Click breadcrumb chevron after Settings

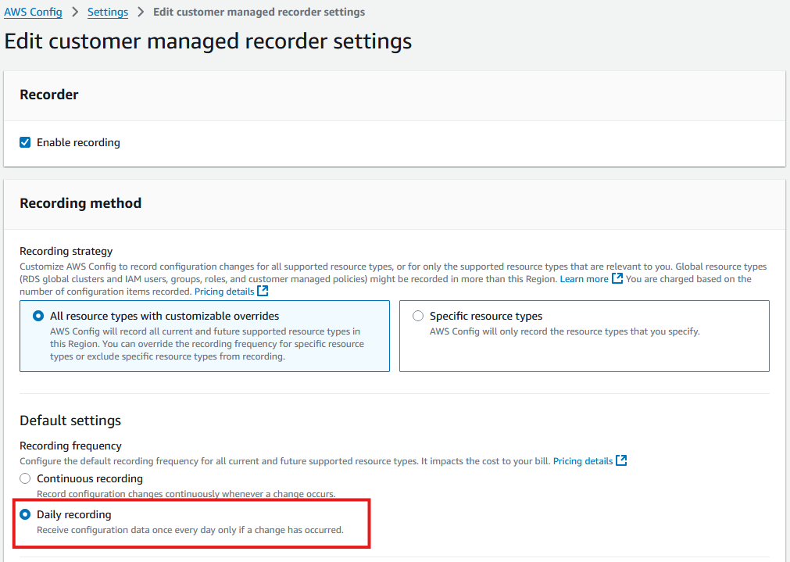(141, 12)
